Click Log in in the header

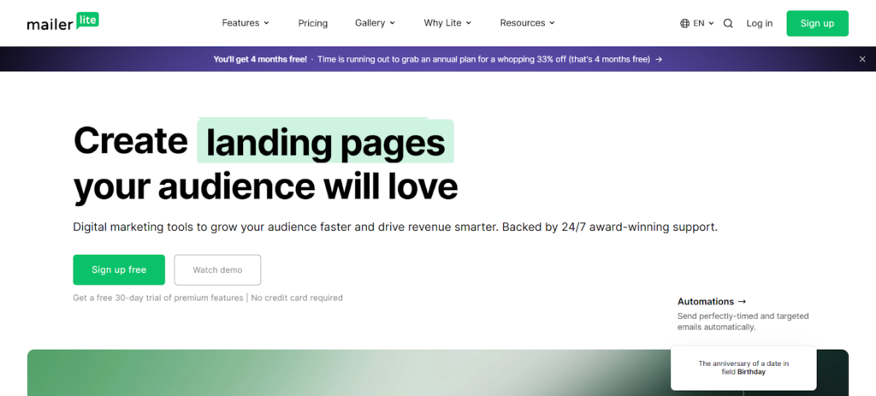point(759,23)
